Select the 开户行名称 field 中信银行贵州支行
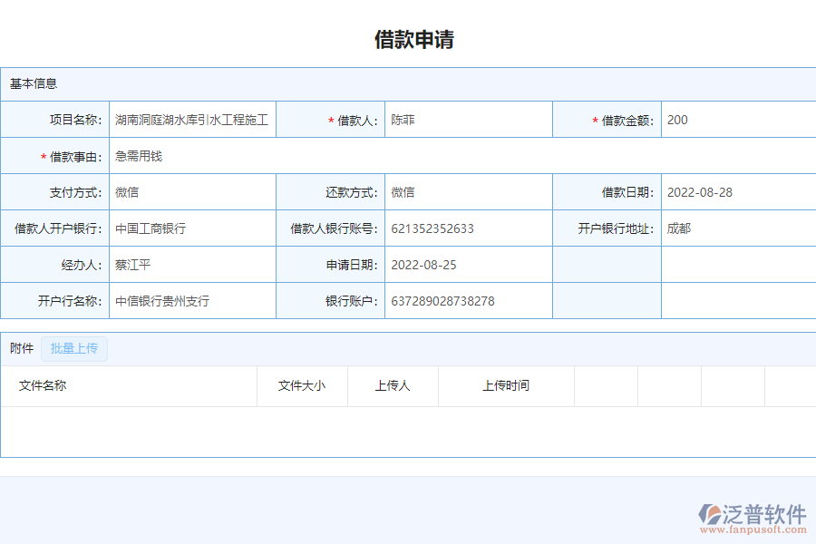The image size is (816, 544). (190, 300)
